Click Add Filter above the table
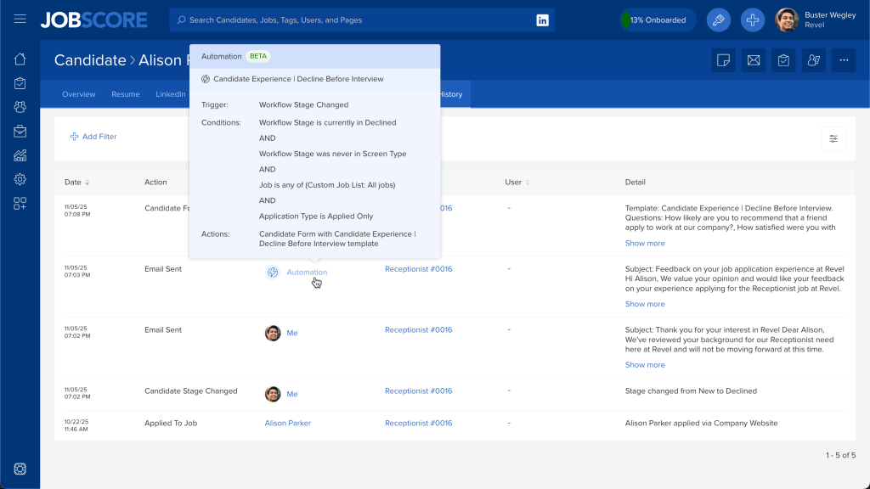The height and width of the screenshot is (489, 870). tap(93, 137)
